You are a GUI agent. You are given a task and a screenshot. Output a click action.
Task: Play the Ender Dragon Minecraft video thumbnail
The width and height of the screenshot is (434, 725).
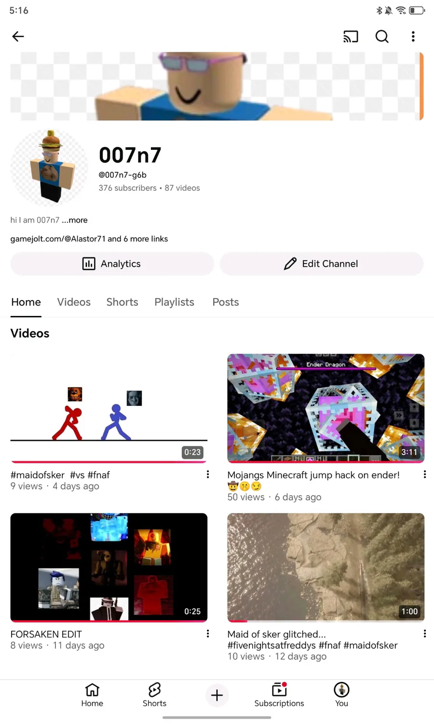(326, 408)
